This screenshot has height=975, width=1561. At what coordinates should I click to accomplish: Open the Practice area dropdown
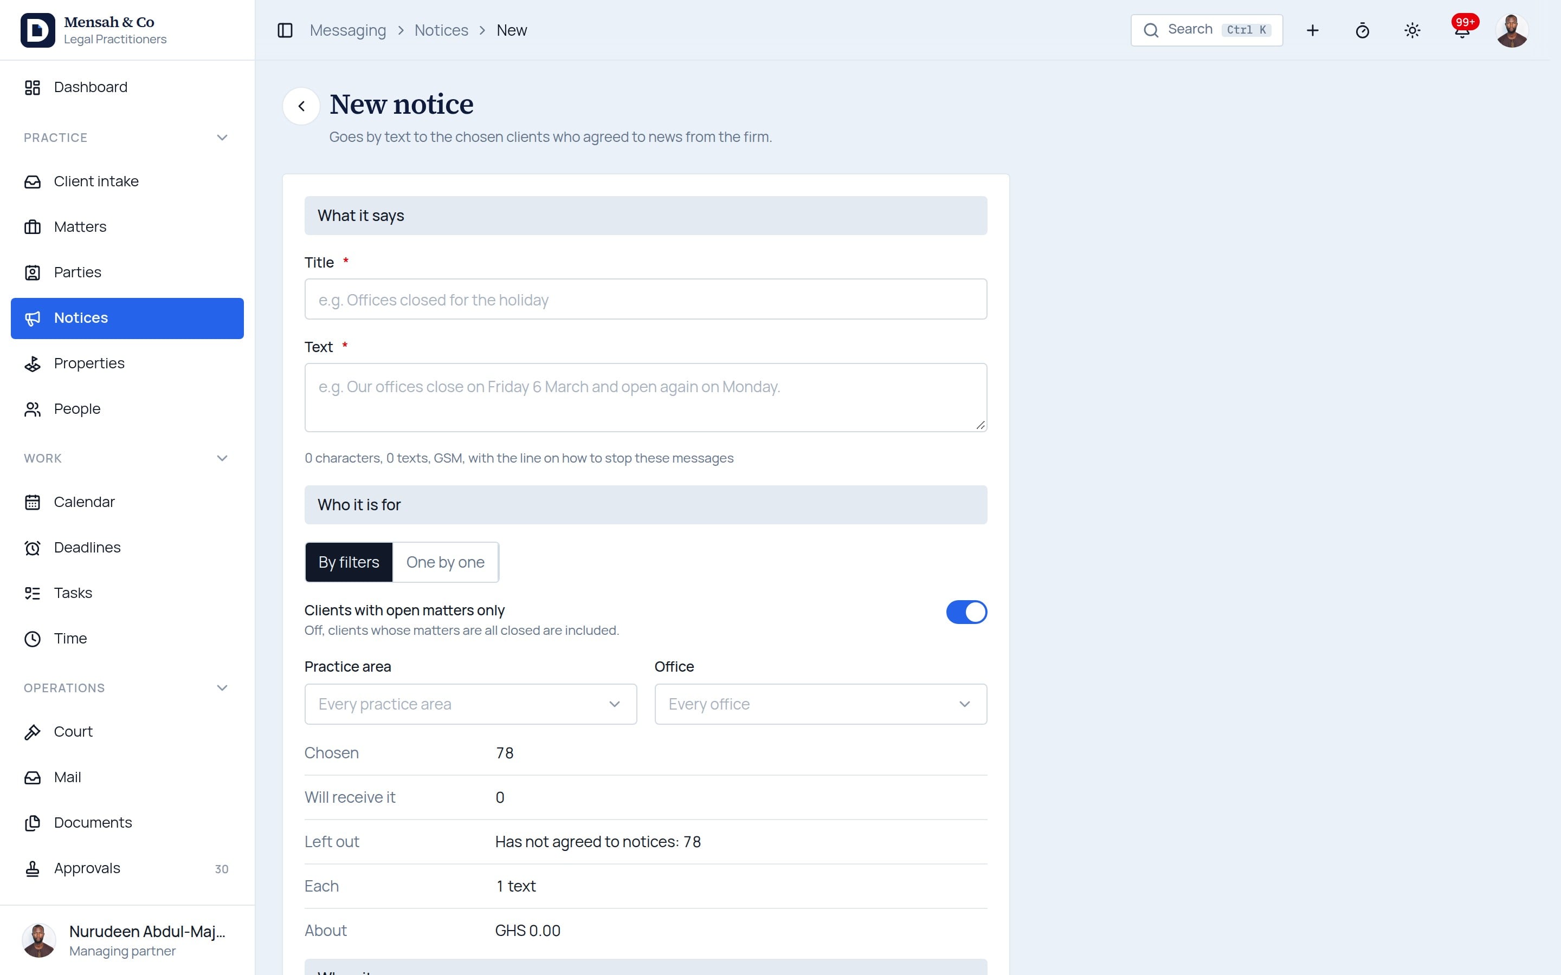[x=470, y=704]
